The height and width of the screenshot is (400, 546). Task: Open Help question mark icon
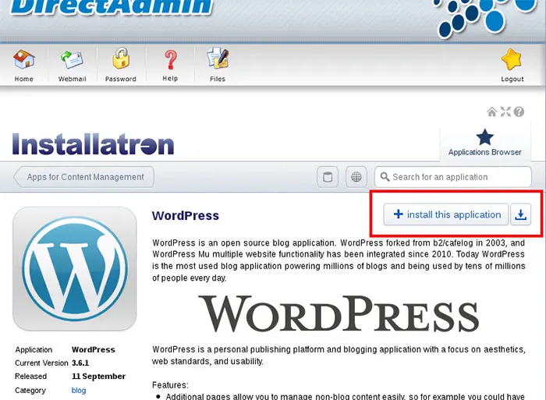click(170, 65)
